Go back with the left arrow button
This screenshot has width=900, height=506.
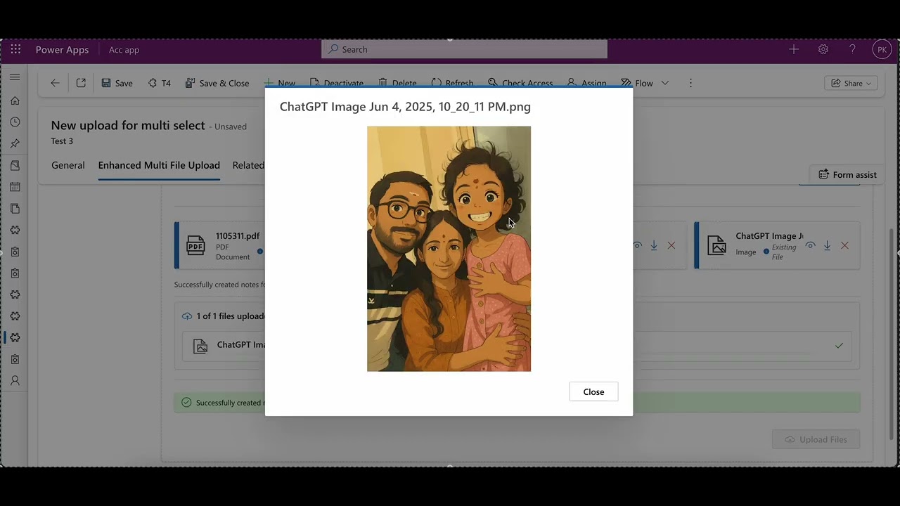tap(55, 83)
